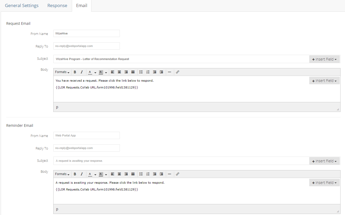Align text center in Request Email editor
345x215 pixels.
(x=119, y=72)
